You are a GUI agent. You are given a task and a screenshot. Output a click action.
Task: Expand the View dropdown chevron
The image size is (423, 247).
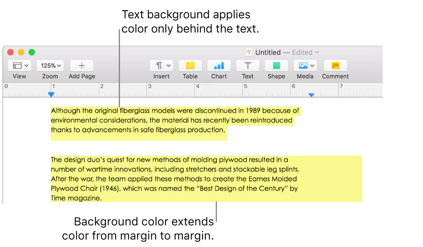pos(27,65)
